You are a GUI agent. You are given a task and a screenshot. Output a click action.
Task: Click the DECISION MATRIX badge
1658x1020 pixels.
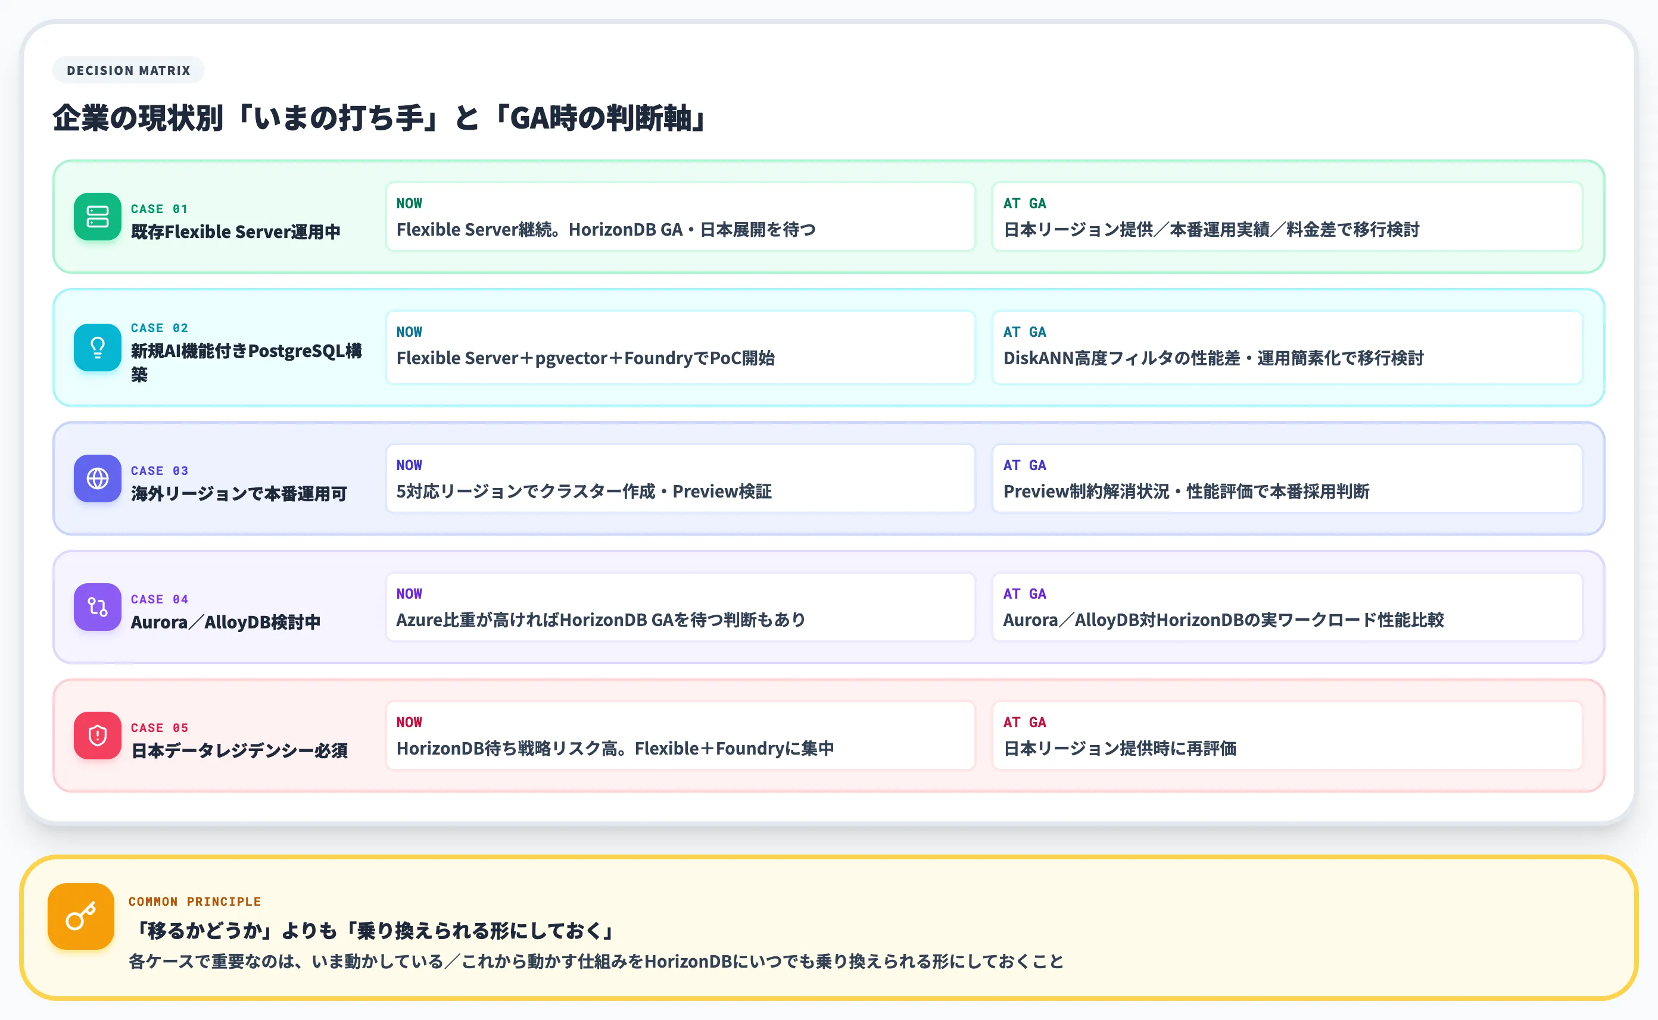pos(128,70)
